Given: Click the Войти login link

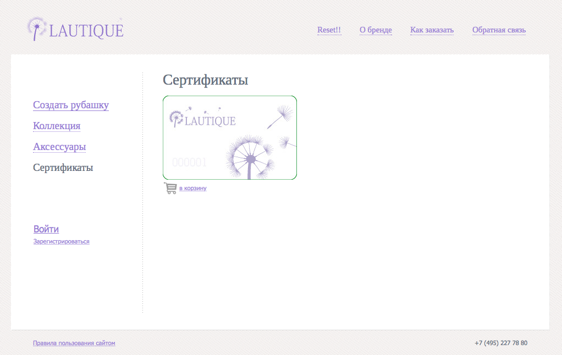Looking at the screenshot, I should pos(46,229).
